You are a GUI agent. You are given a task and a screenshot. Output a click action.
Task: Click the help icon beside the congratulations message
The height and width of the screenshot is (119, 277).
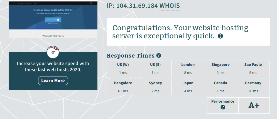click(220, 36)
